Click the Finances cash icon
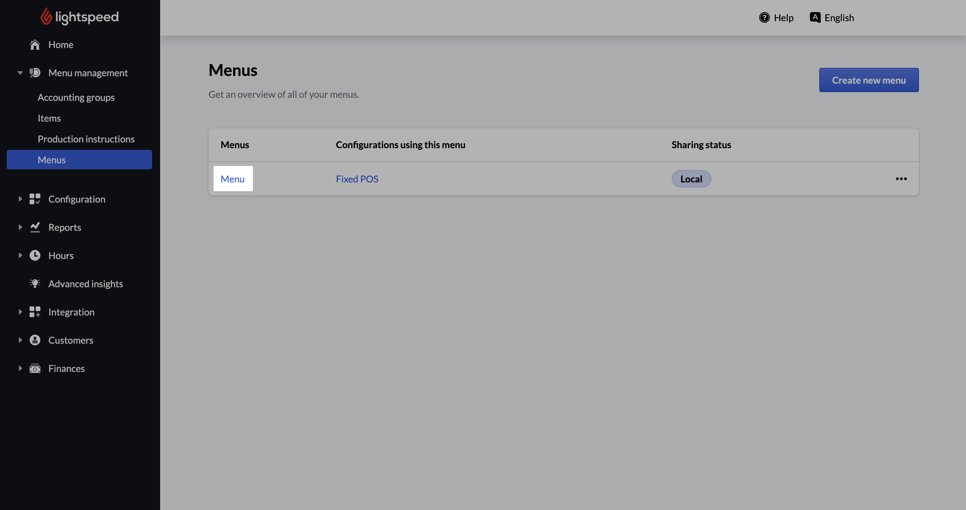The width and height of the screenshot is (966, 510). coord(35,369)
